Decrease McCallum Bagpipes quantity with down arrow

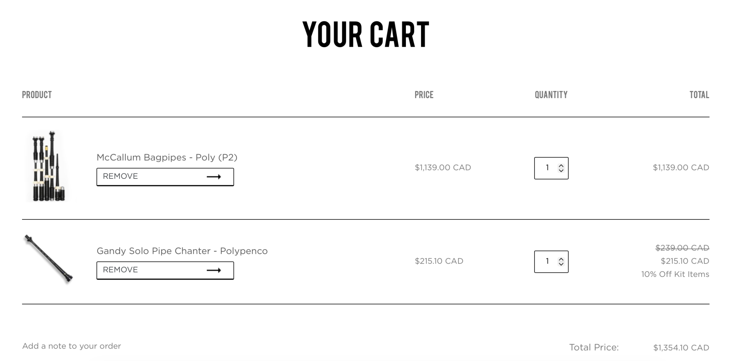561,170
